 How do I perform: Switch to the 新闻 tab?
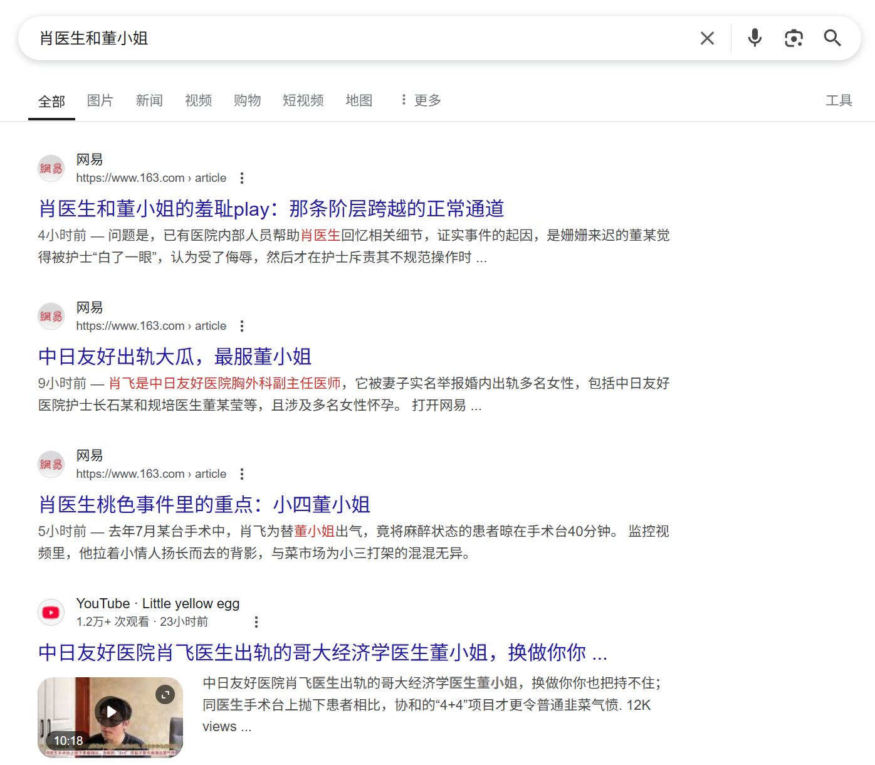pos(149,100)
